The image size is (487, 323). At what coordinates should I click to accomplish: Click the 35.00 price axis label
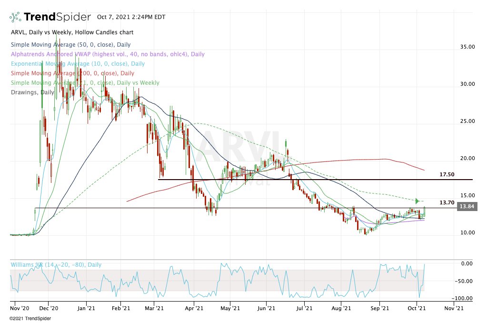467,47
